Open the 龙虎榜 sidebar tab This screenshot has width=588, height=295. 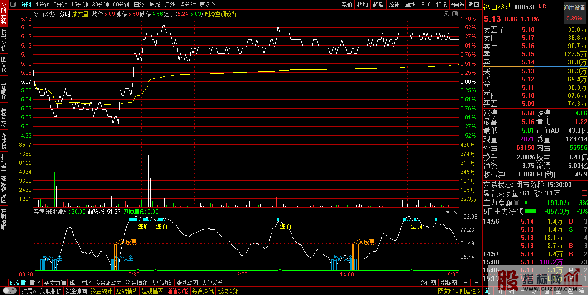4,140
